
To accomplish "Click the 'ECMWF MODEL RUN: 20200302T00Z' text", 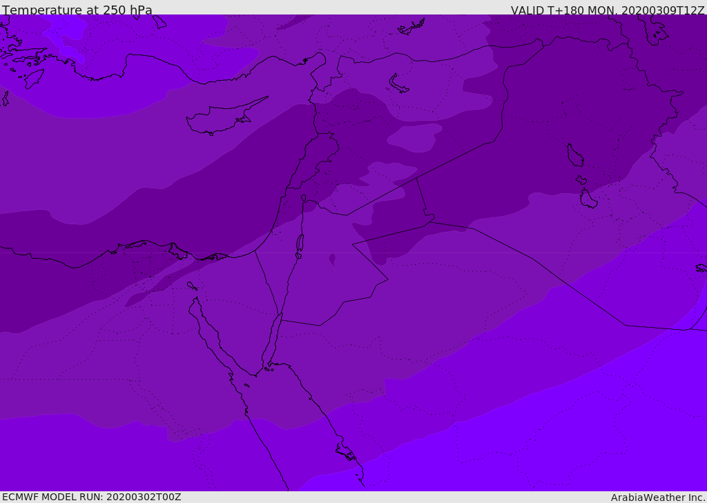I will click(92, 497).
